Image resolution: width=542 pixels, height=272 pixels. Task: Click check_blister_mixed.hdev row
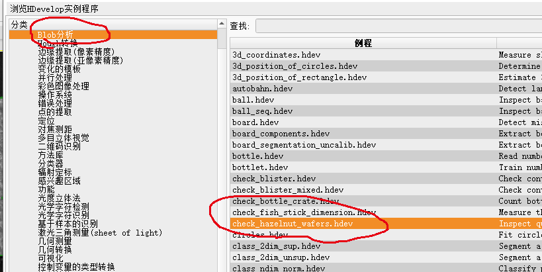tap(288, 190)
